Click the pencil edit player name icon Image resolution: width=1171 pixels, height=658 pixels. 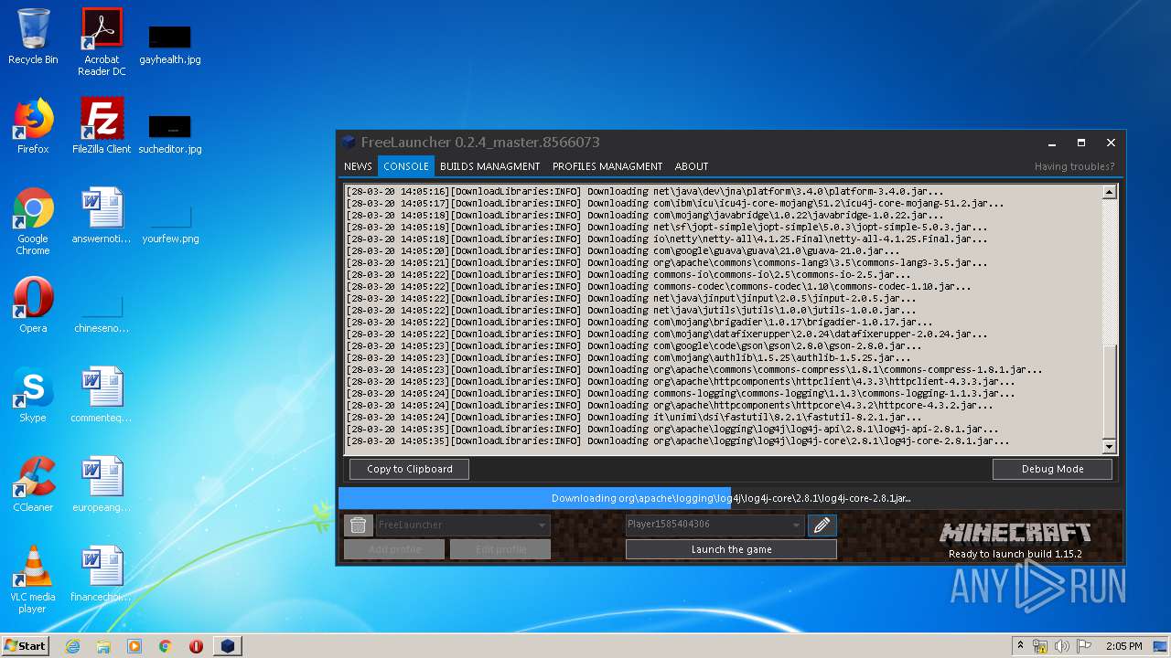822,525
